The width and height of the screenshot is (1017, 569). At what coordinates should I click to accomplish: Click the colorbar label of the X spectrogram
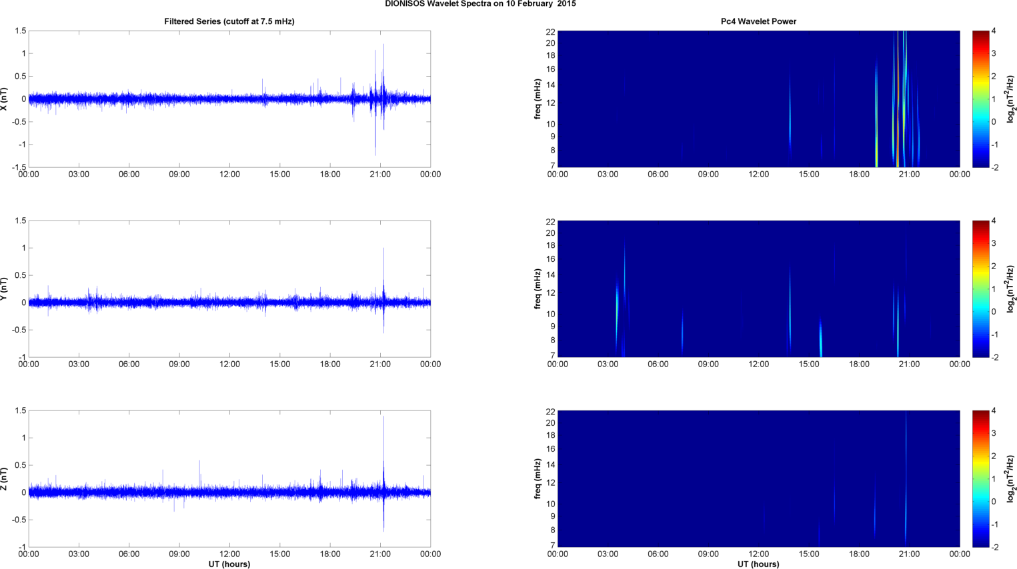[x=1011, y=99]
